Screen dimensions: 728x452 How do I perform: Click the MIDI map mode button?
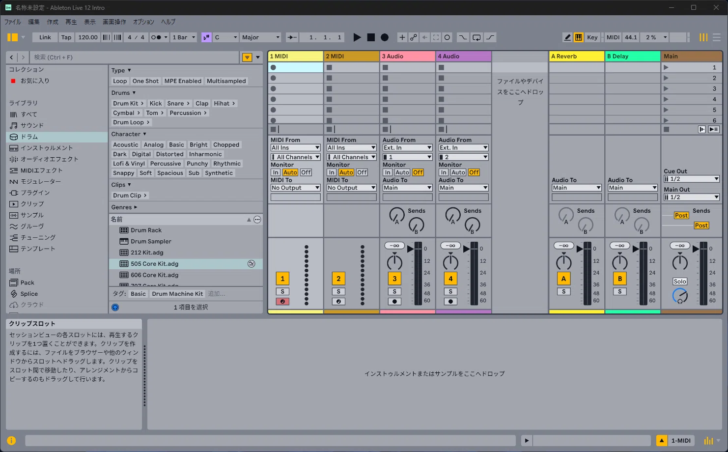click(x=613, y=37)
